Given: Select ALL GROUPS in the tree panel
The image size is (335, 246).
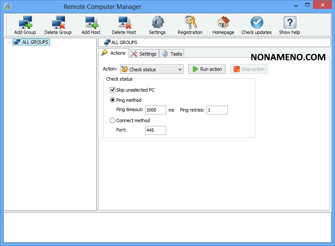Looking at the screenshot, I should (35, 42).
